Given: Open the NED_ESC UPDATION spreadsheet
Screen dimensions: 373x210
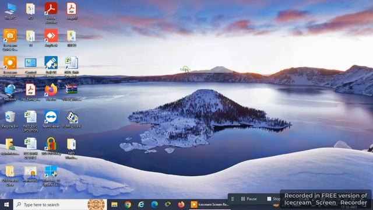Looking at the screenshot, I should pyautogui.click(x=30, y=121).
